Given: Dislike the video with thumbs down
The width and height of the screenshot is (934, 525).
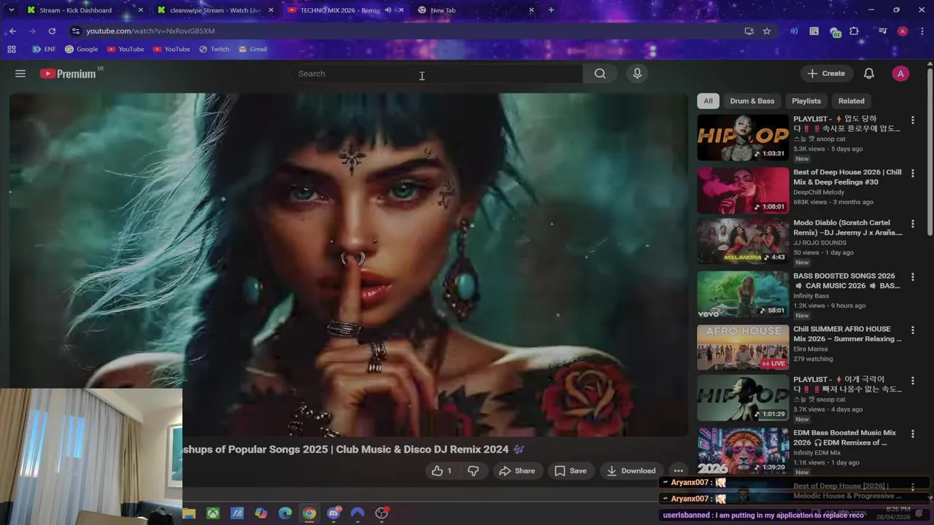Looking at the screenshot, I should (473, 471).
